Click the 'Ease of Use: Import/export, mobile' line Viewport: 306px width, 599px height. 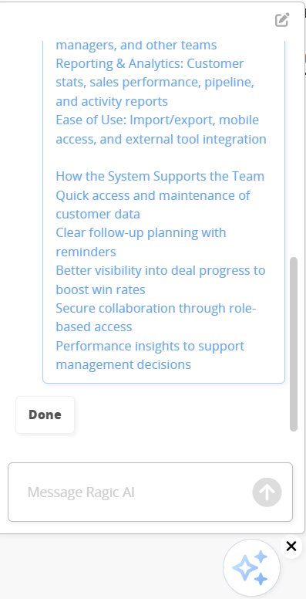tap(157, 120)
